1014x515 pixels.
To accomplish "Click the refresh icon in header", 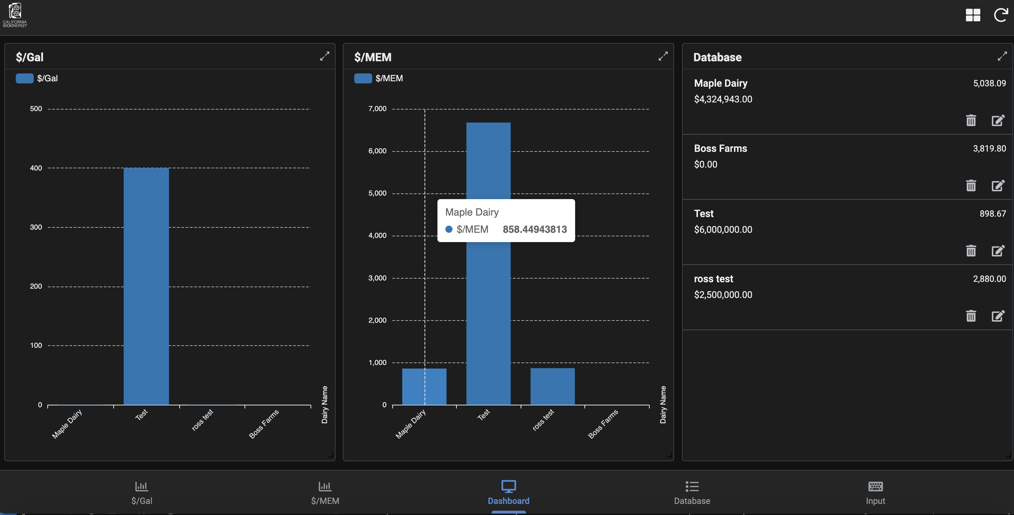I will coord(1000,15).
